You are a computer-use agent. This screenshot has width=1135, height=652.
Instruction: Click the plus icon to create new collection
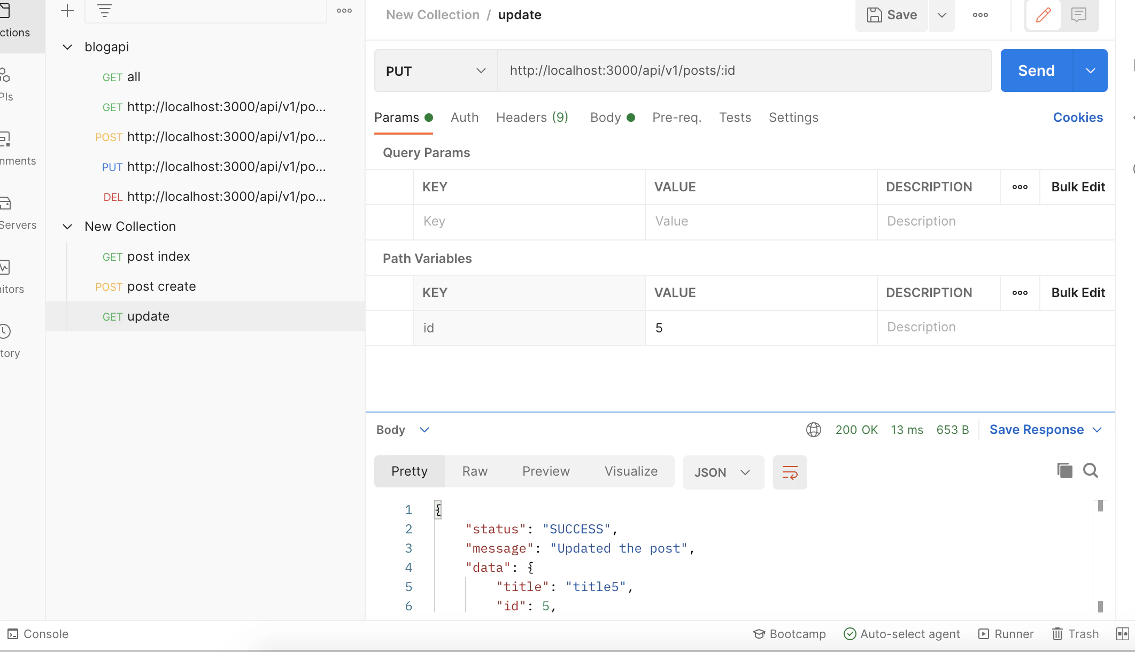[x=67, y=11]
